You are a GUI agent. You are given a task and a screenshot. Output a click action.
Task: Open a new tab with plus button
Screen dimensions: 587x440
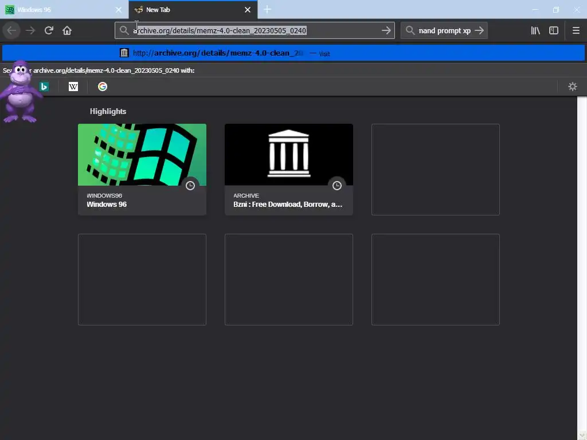(267, 10)
